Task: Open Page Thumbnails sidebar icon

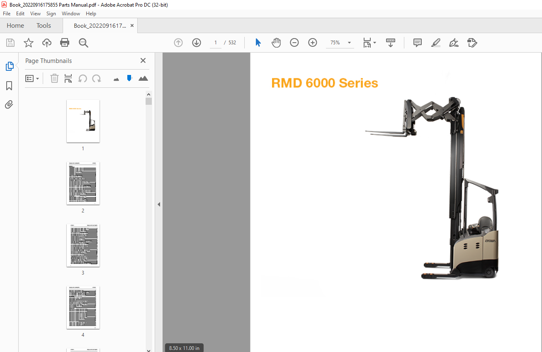Action: pyautogui.click(x=9, y=66)
